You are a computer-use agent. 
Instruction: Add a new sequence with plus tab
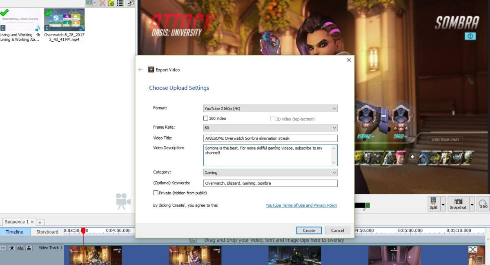pos(40,223)
